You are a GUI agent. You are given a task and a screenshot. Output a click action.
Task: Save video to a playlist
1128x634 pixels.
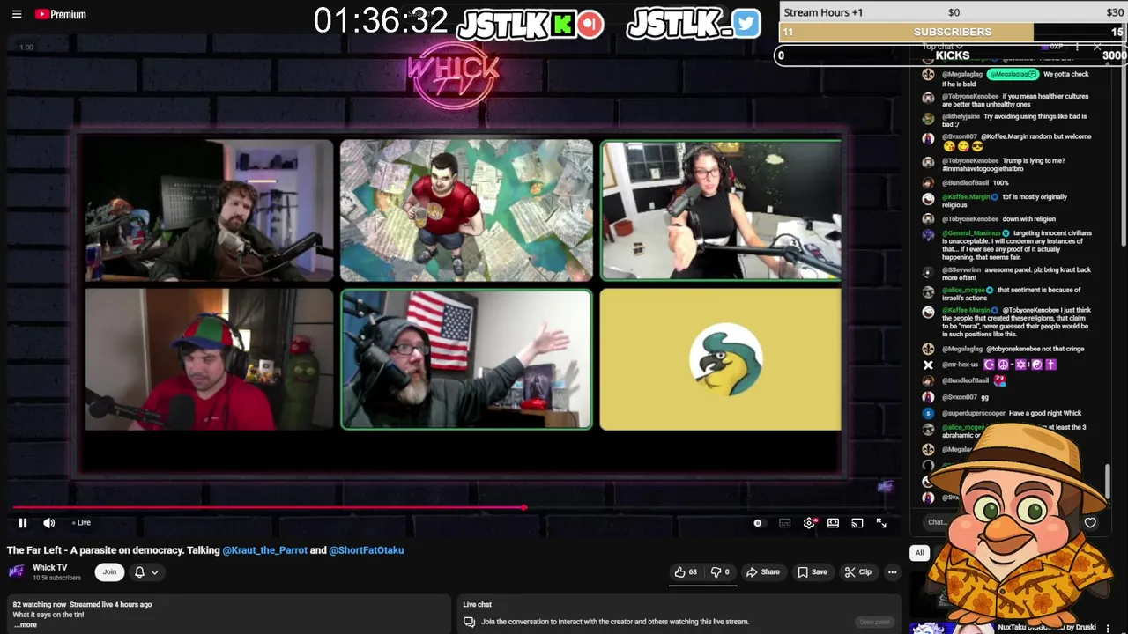point(813,572)
